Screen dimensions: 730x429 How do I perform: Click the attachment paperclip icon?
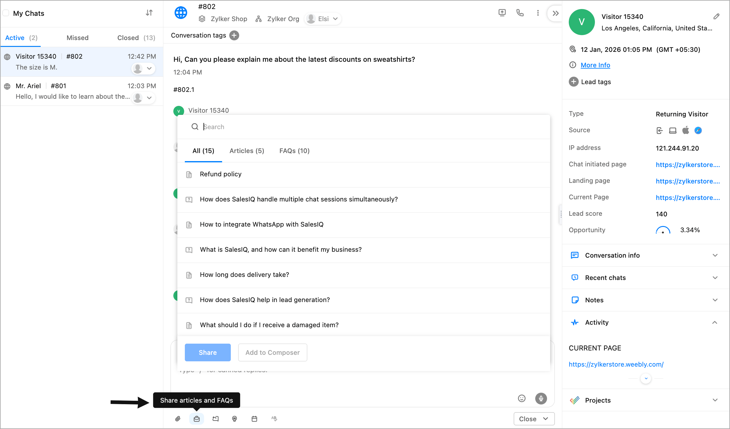[x=178, y=419]
